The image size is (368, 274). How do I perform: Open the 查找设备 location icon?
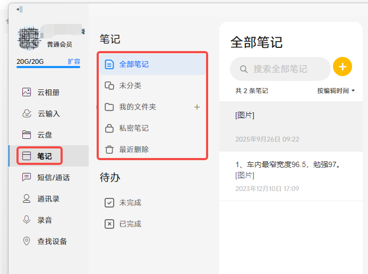pyautogui.click(x=27, y=241)
